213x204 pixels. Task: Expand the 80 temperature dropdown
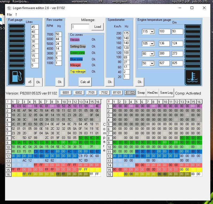[x=152, y=54]
